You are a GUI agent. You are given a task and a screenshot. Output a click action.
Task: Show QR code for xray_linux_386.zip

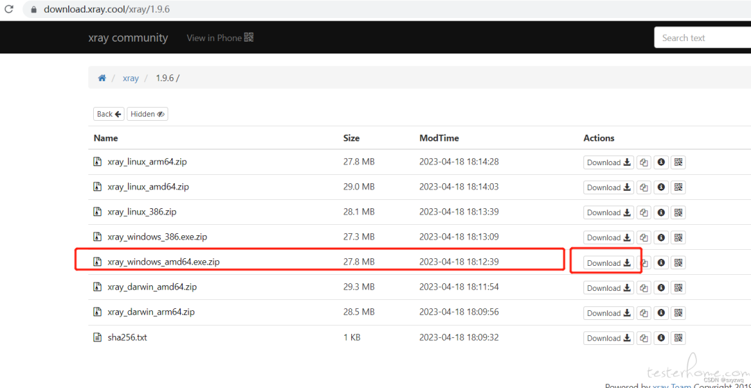point(678,212)
